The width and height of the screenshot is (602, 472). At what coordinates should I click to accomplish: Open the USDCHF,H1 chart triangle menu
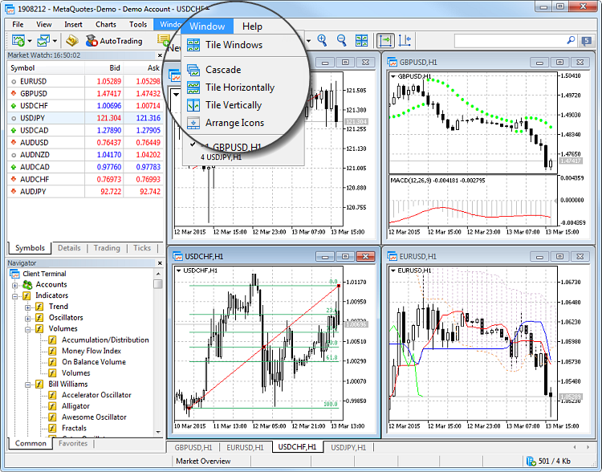[178, 271]
